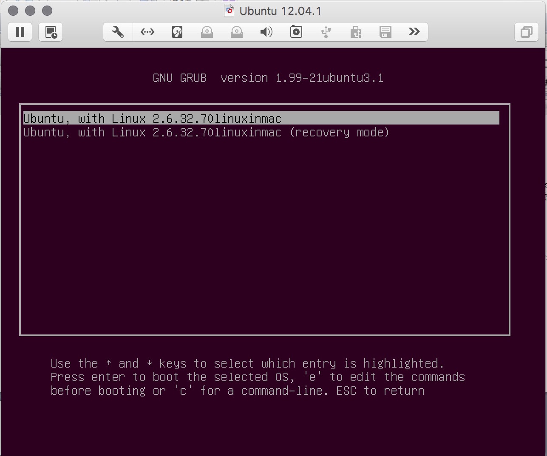Image resolution: width=547 pixels, height=456 pixels.
Task: Enter single window view mode
Action: pos(527,32)
